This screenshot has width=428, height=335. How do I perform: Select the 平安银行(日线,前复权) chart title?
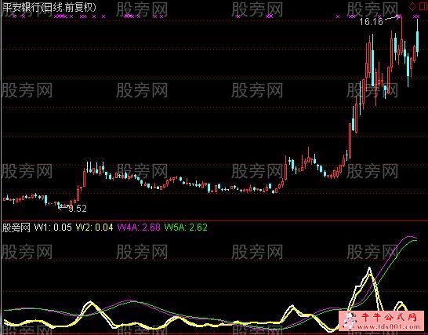(49, 7)
